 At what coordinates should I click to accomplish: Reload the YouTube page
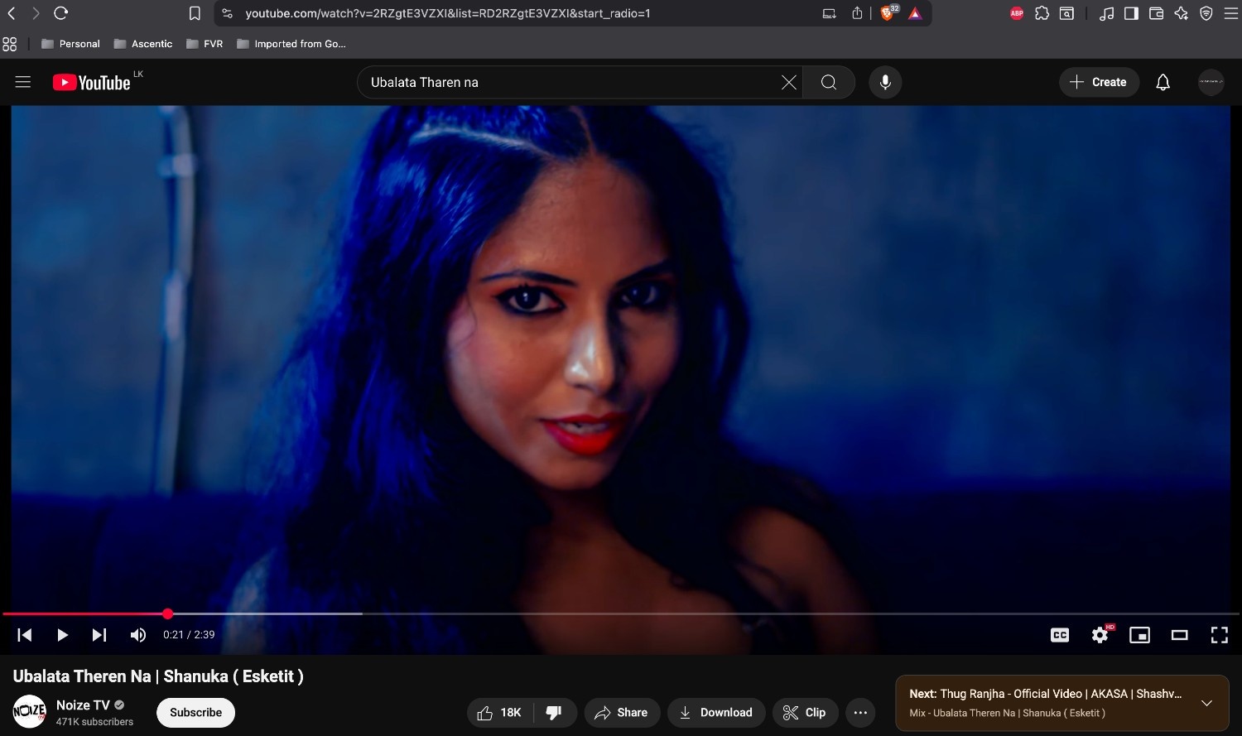60,13
